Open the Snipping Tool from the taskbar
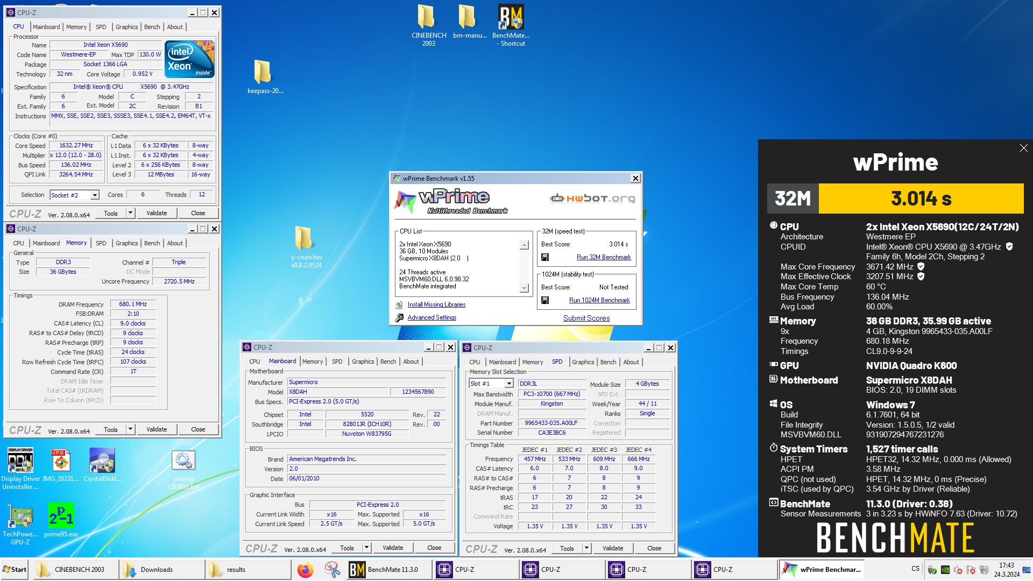The image size is (1033, 581). 332,570
